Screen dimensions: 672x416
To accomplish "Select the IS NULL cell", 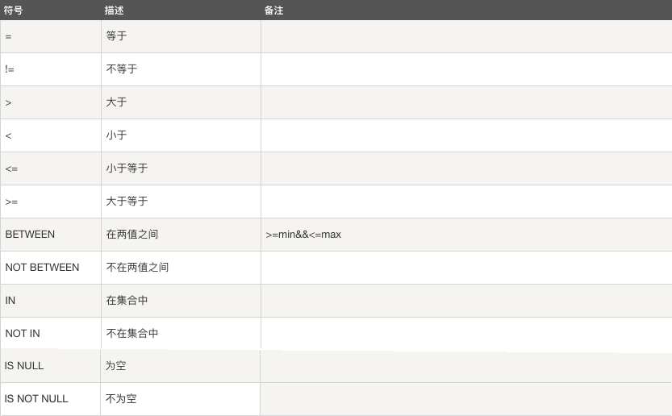I will point(24,366).
